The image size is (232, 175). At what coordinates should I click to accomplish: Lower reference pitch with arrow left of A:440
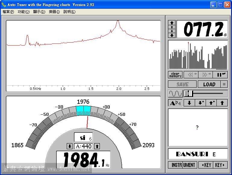[70, 146]
